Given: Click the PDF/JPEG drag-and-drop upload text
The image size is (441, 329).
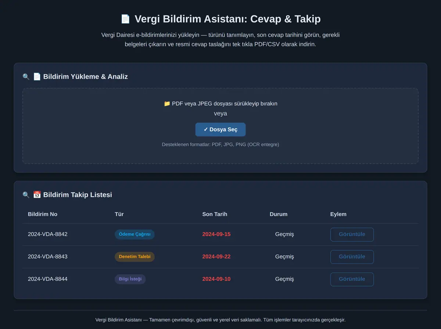Looking at the screenshot, I should pos(220,104).
